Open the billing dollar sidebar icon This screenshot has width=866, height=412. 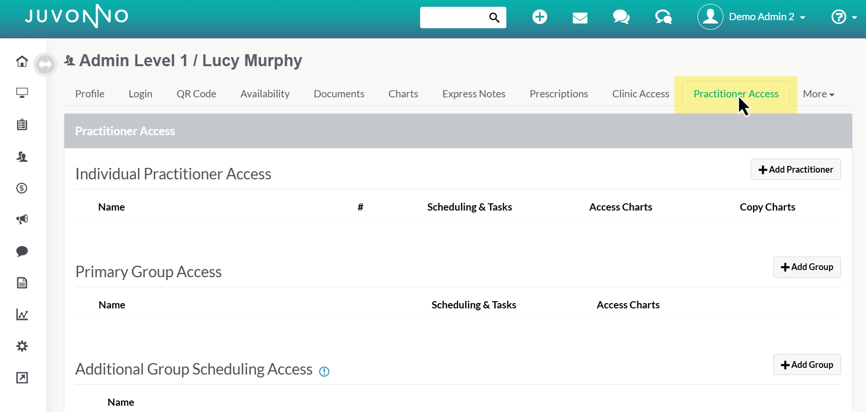22,188
